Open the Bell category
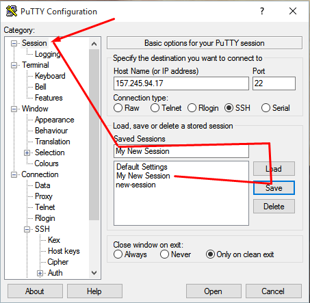The height and width of the screenshot is (303, 310). [x=40, y=87]
